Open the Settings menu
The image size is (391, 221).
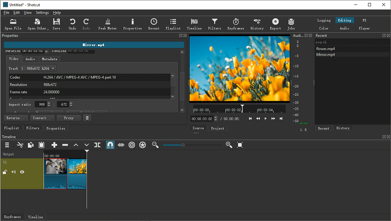(x=42, y=12)
